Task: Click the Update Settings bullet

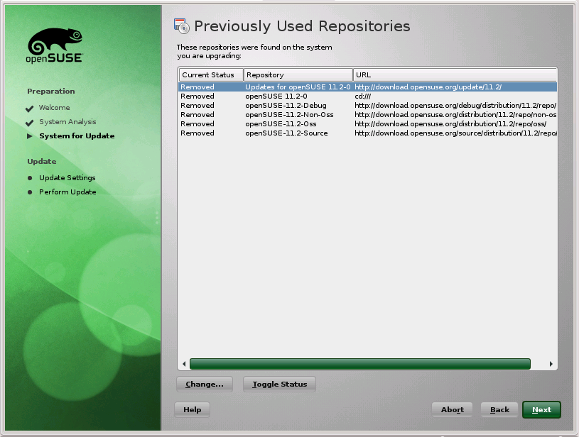Action: [30, 178]
